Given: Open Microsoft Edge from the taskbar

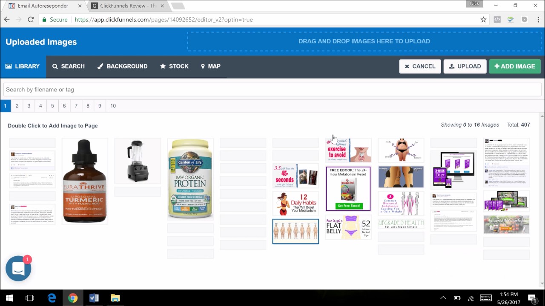Looking at the screenshot, I should click(x=52, y=298).
